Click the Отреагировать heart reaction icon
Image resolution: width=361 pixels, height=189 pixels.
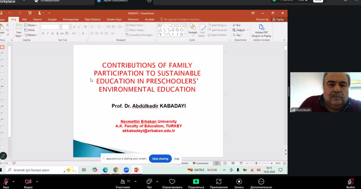172,182
